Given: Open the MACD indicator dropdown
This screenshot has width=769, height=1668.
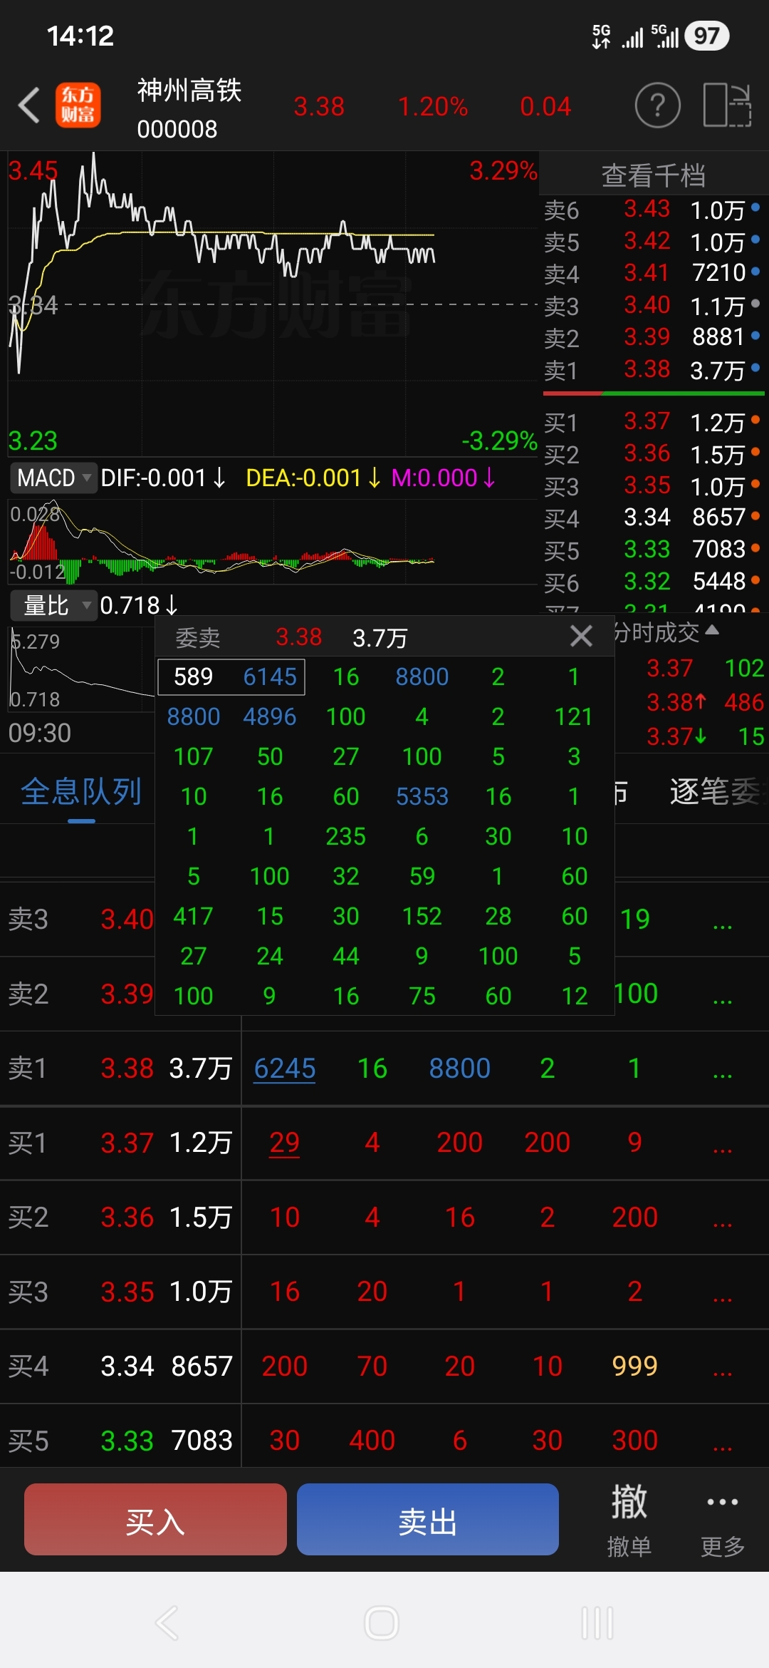Looking at the screenshot, I should tap(54, 478).
